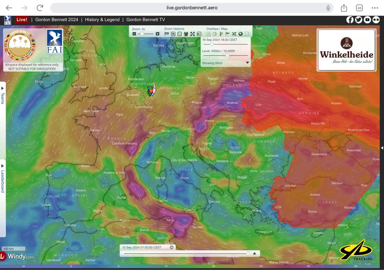
Task: Click the dice-style zoom option icon
Action: pyautogui.click(x=180, y=34)
